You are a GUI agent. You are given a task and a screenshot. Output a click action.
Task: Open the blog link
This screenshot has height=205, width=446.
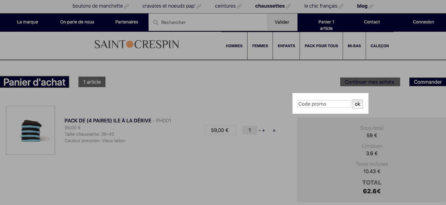click(362, 6)
